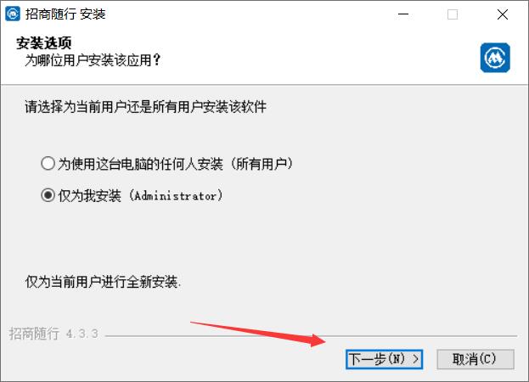Click the blue 招商随行 logo in header
This screenshot has height=382, width=529.
495,58
